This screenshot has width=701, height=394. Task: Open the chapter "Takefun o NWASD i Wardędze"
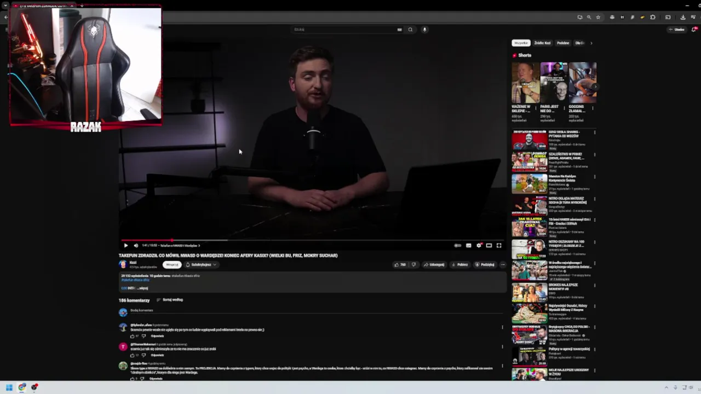tap(180, 246)
